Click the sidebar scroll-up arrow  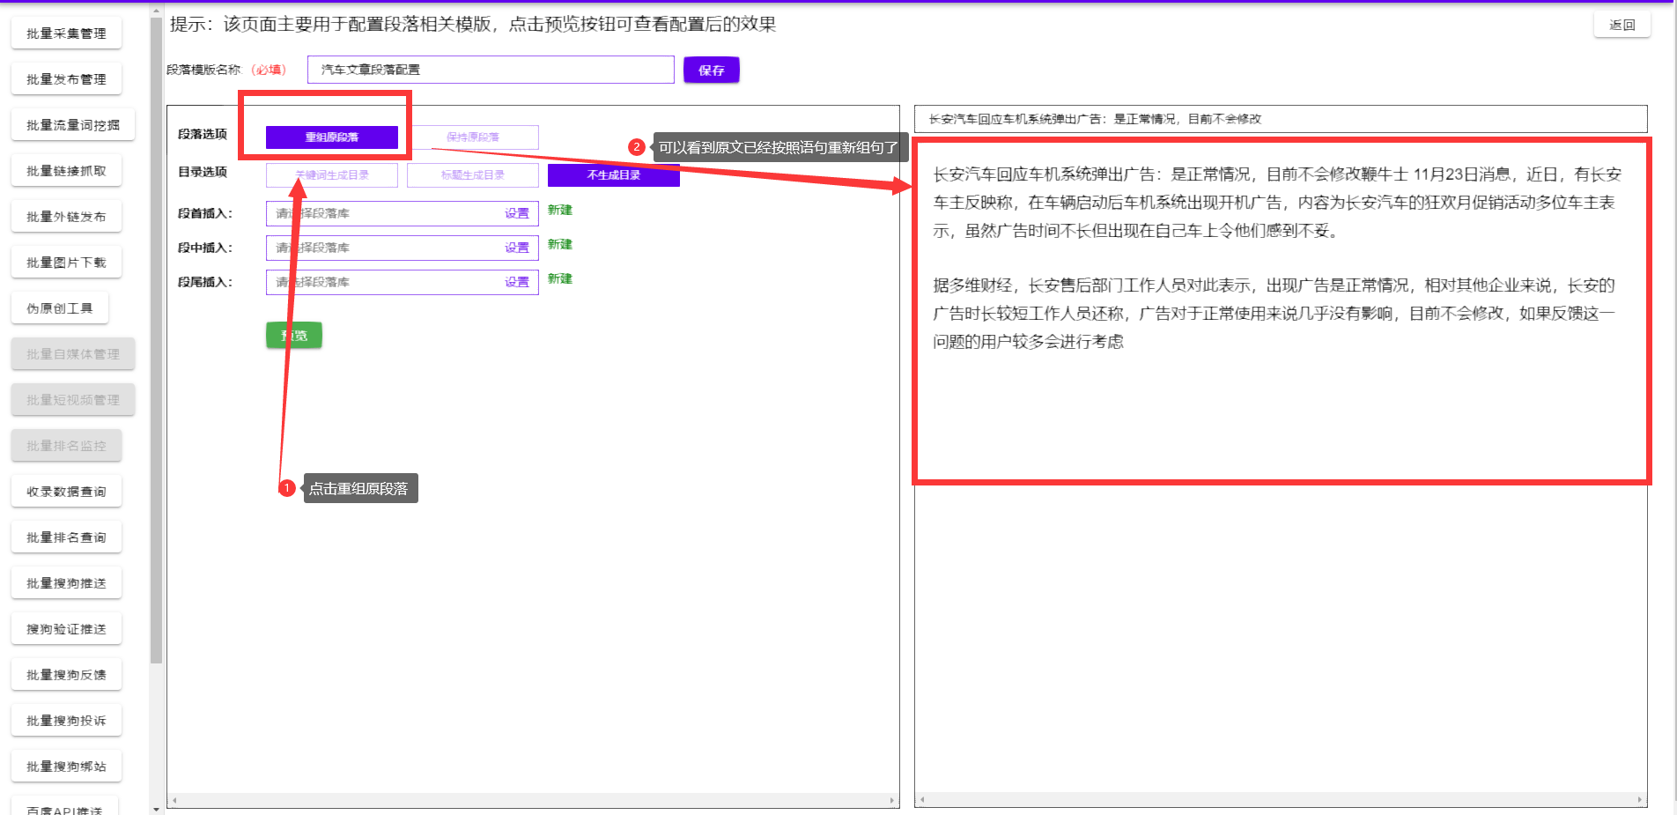click(x=156, y=12)
